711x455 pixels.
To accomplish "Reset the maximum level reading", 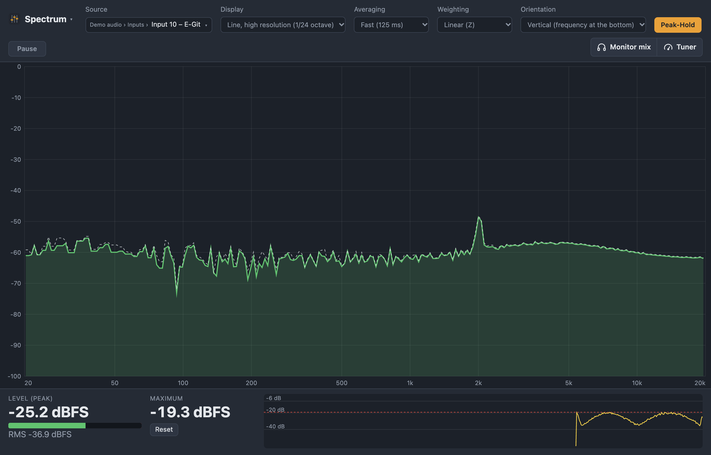I will pos(164,430).
